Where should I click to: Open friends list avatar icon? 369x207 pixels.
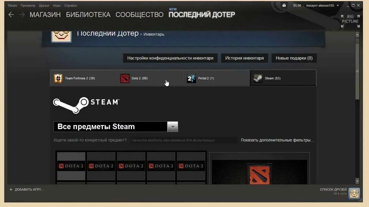point(354,193)
